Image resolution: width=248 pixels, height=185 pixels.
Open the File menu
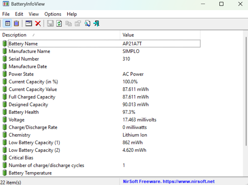pos(6,14)
